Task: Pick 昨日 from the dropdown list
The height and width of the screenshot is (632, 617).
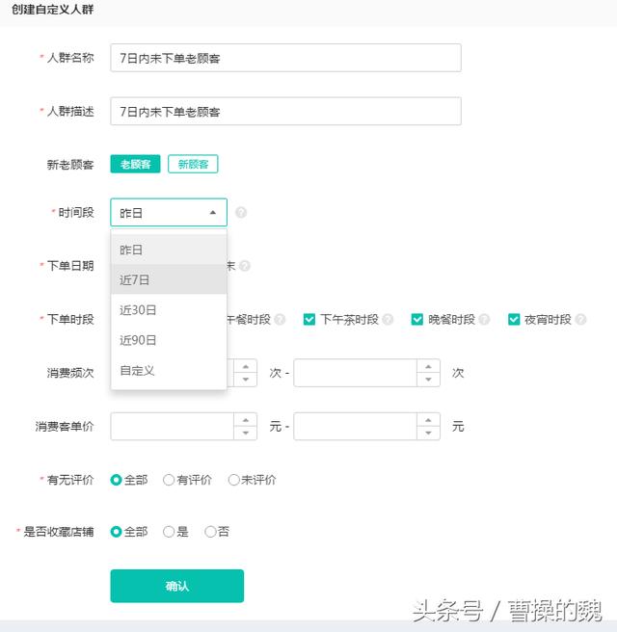Action: (x=169, y=250)
